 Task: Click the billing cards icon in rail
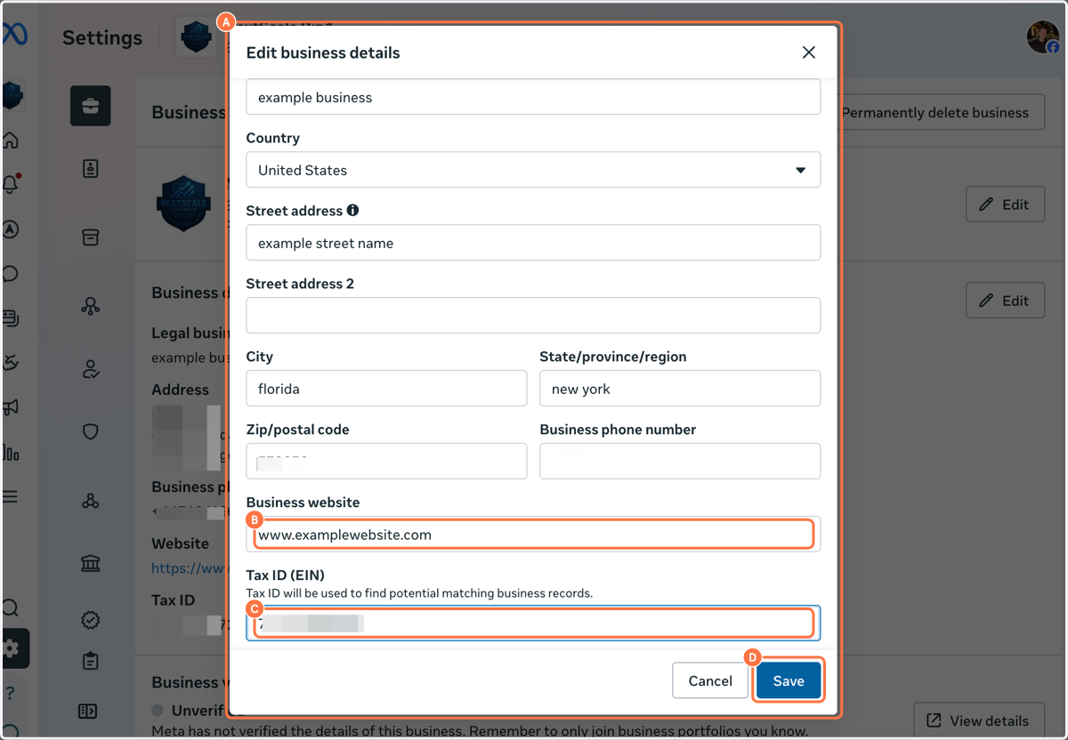coord(11,318)
